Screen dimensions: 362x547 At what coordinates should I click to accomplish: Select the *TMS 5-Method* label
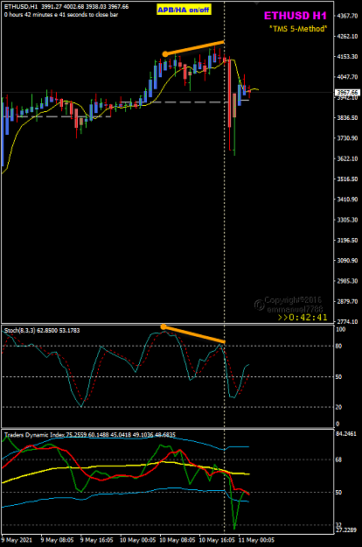298,29
